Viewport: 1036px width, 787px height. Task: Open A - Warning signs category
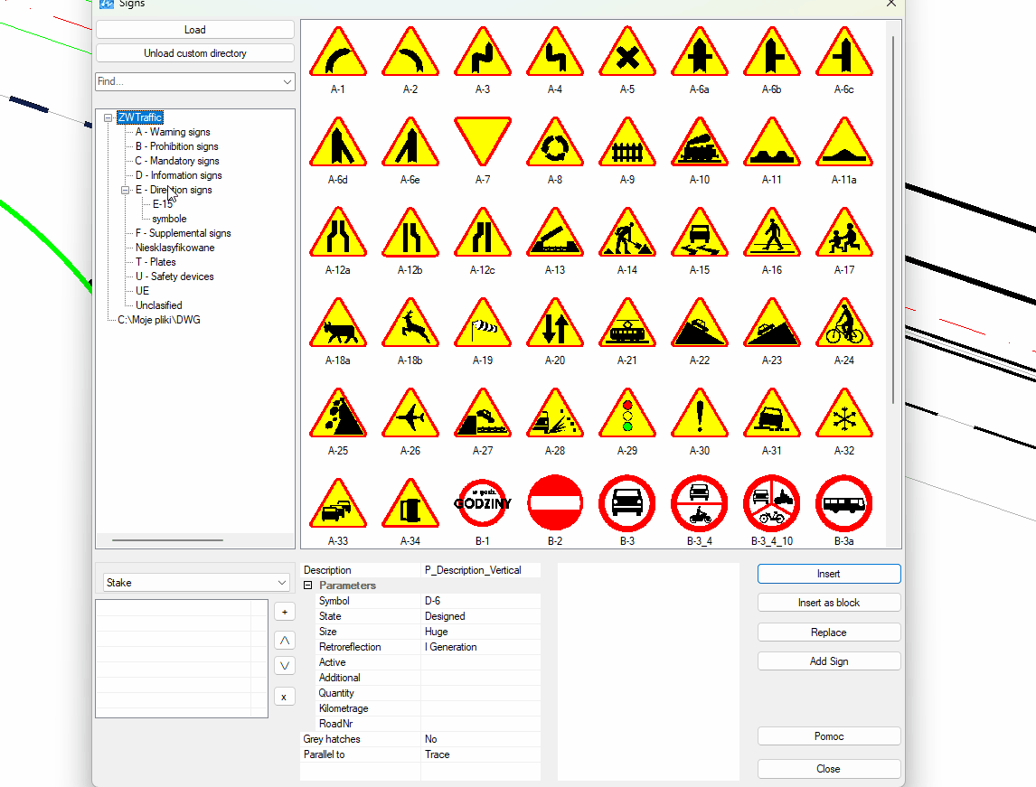coord(173,132)
